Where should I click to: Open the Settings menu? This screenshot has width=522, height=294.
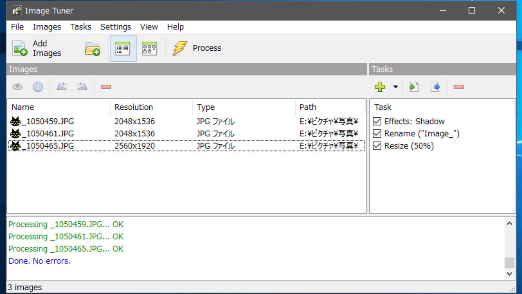tap(116, 27)
